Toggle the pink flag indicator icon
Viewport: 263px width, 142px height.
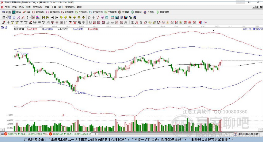pyautogui.click(x=38, y=17)
